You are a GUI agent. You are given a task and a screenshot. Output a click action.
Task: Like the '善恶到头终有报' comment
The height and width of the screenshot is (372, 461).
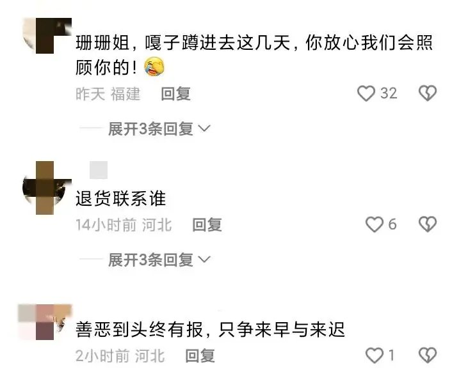click(375, 355)
